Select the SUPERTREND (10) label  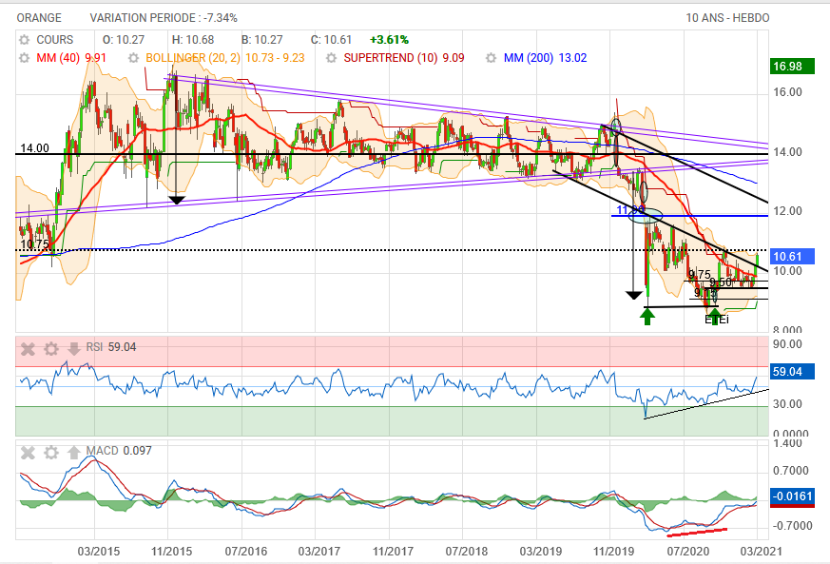404,58
